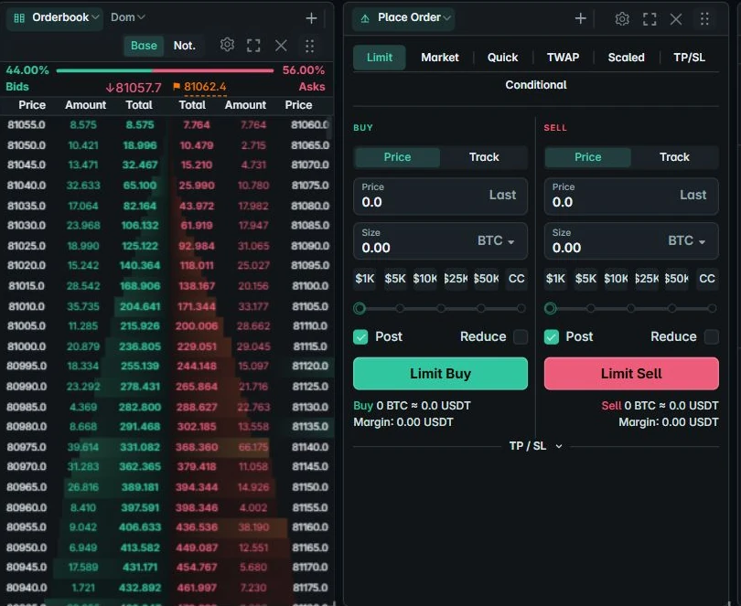Open Place Order settings gear icon
Image resolution: width=741 pixels, height=606 pixels.
pyautogui.click(x=622, y=19)
